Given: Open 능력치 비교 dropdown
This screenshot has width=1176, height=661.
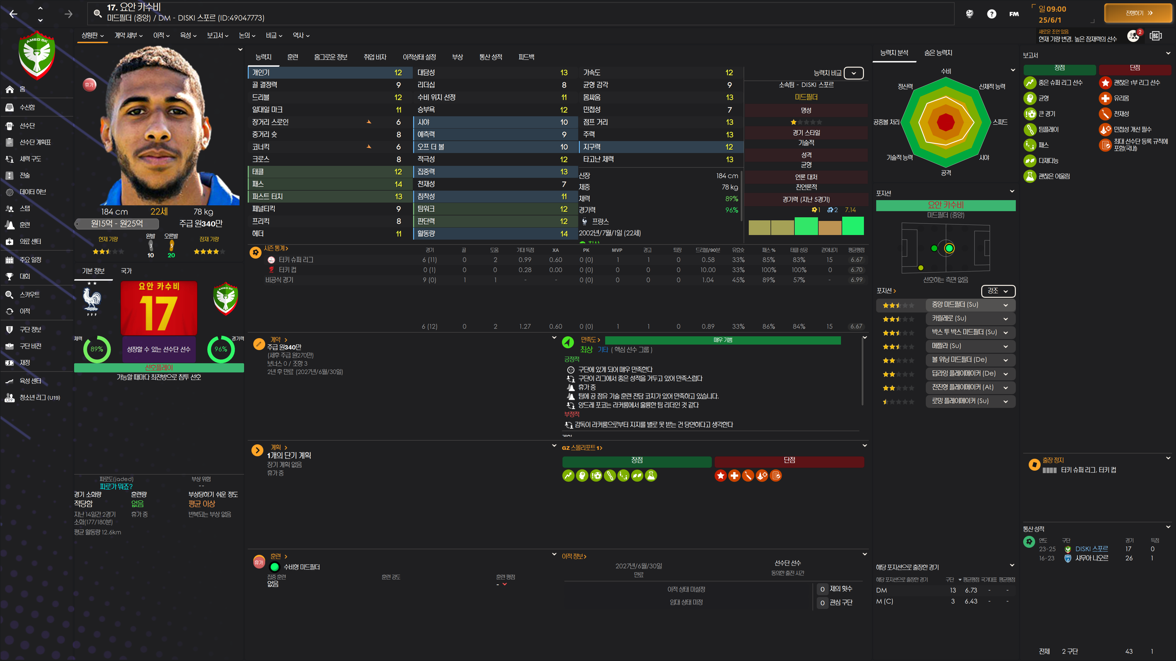Looking at the screenshot, I should [853, 73].
